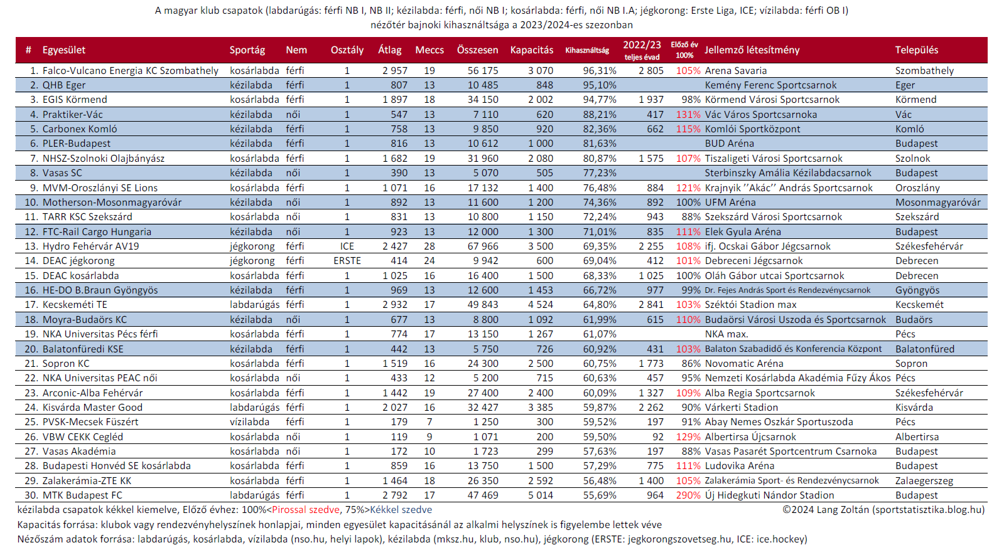
Task: Click Arconic-Alba Fehérvár team name
Action: pyautogui.click(x=92, y=393)
